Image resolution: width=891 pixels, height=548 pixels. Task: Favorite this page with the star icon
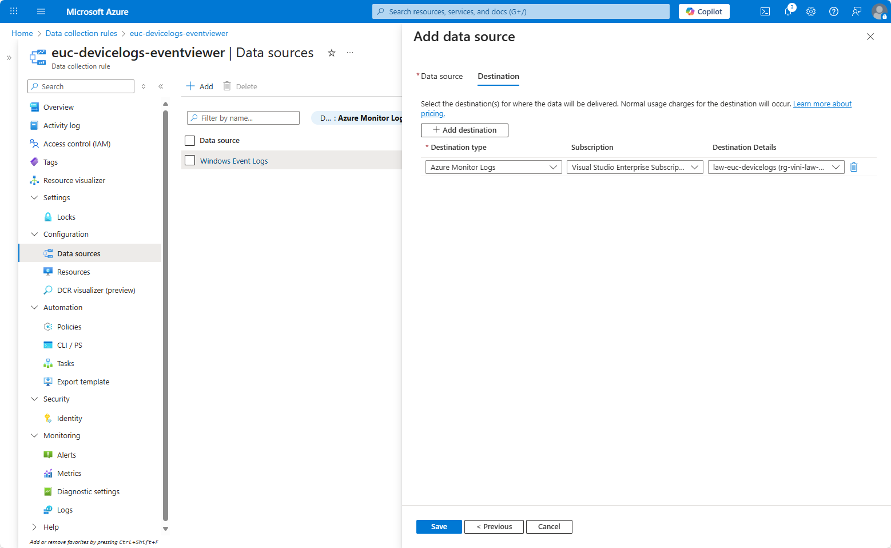(x=331, y=53)
